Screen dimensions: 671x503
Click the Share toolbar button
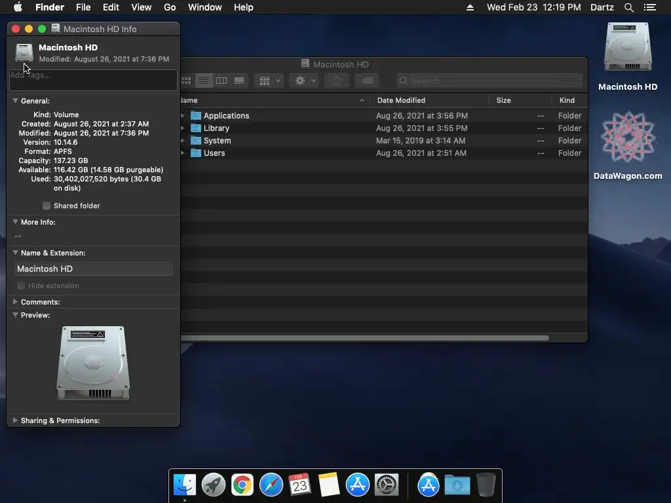(x=337, y=81)
